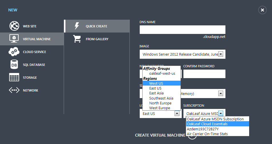The image size is (272, 144).
Task: Click the SQL Database DB icon
Action: coord(14,64)
